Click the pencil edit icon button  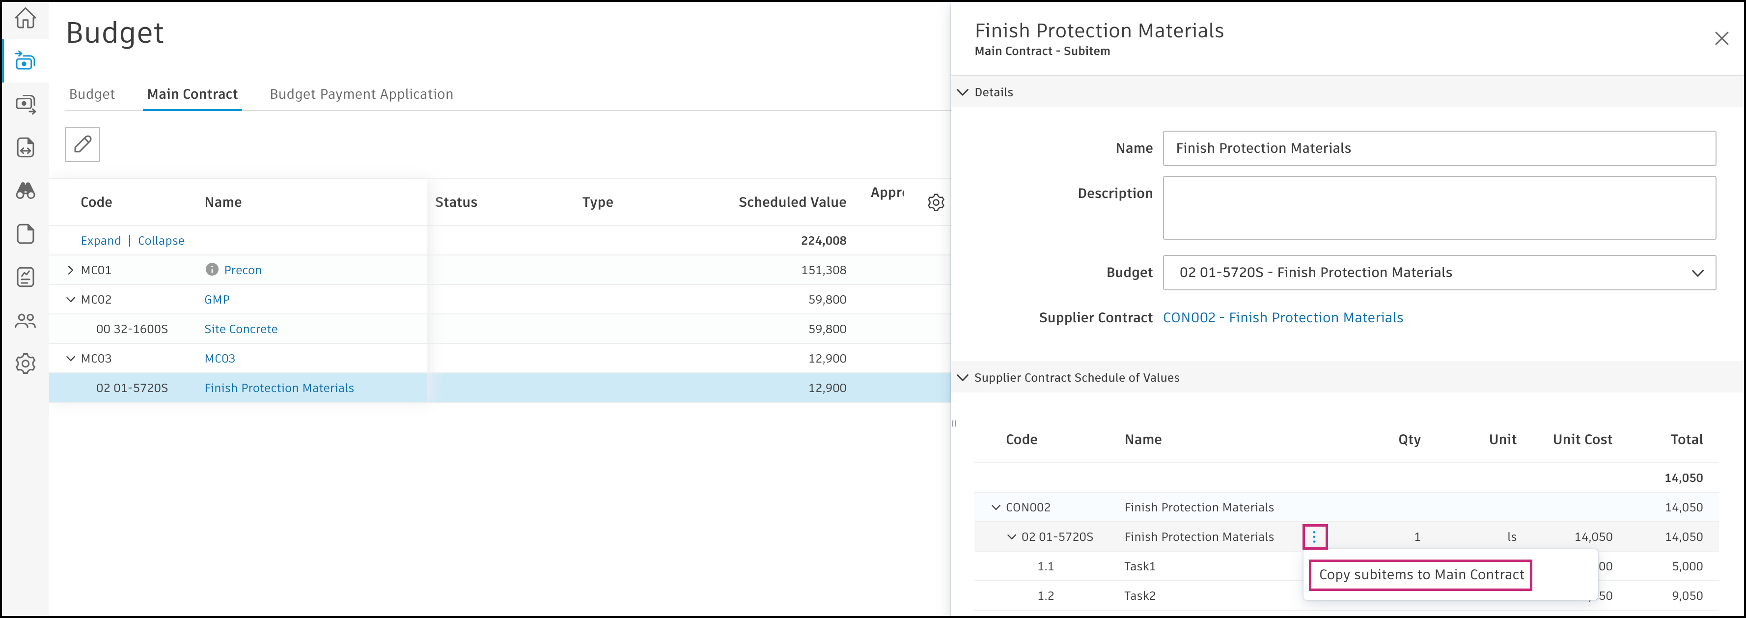pyautogui.click(x=83, y=144)
